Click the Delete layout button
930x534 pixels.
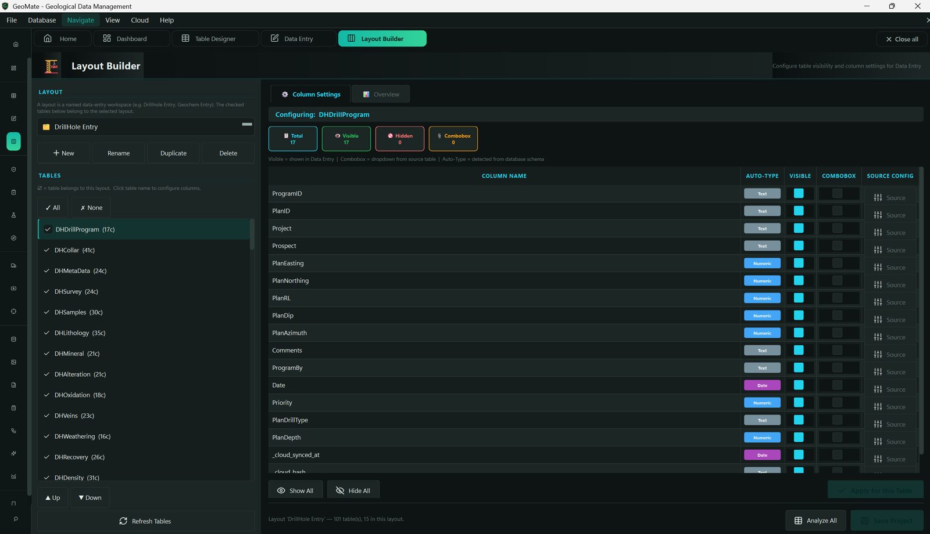228,153
